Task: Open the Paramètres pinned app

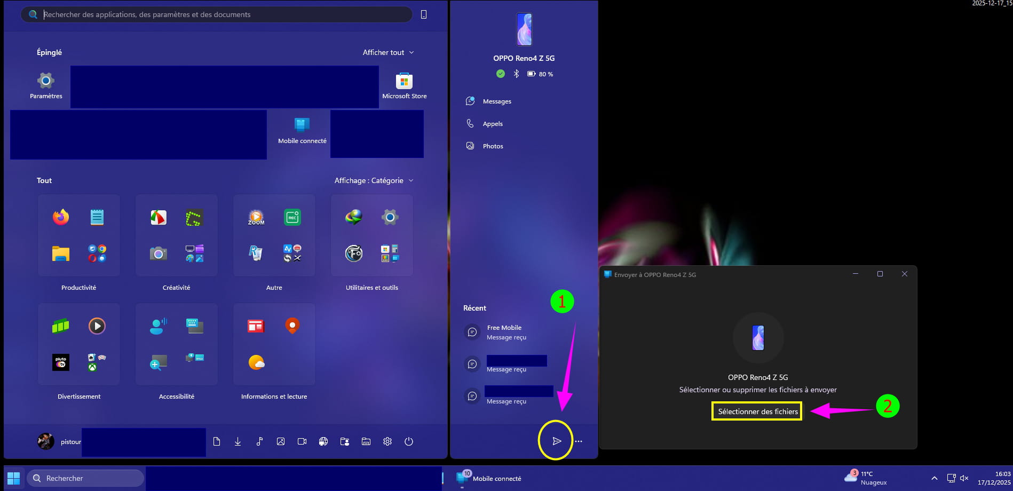Action: [46, 86]
